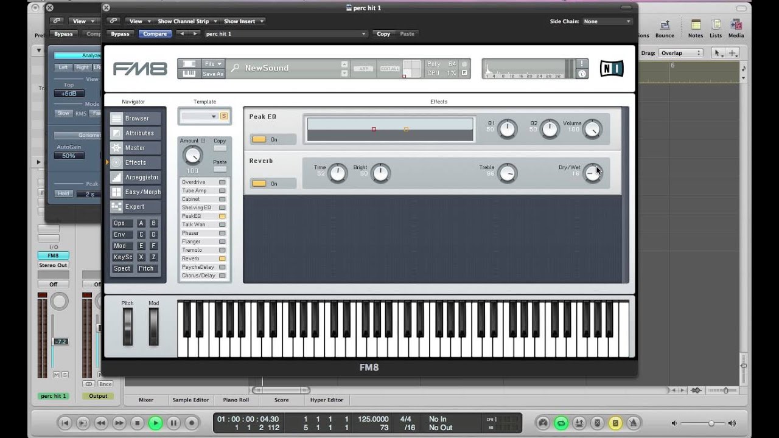Click the magnifier search icon beside NewSound
Screen dimensions: 779x438
coord(235,68)
